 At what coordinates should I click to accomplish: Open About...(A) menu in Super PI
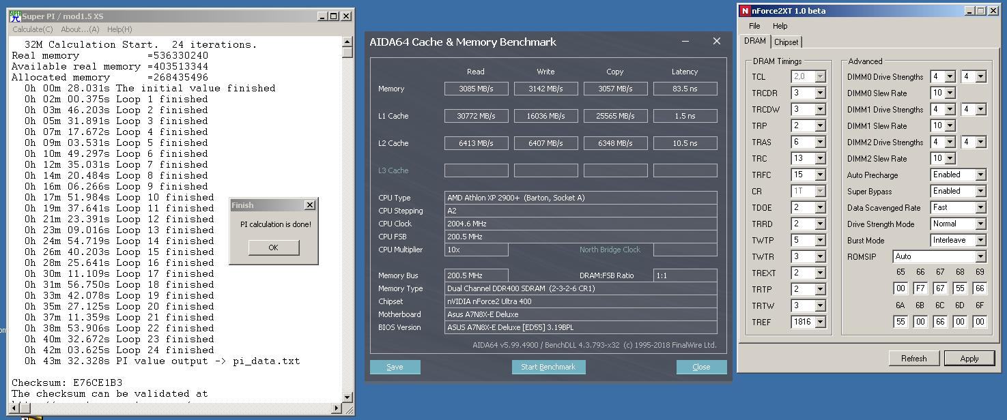coord(80,29)
